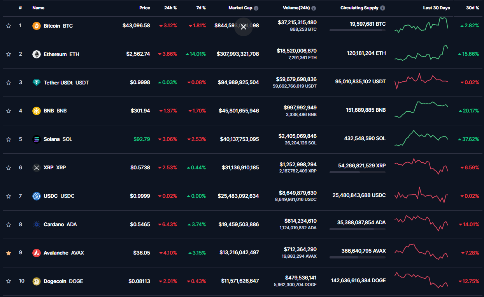
Task: Open the Circulating Supply info icon
Action: pos(383,8)
